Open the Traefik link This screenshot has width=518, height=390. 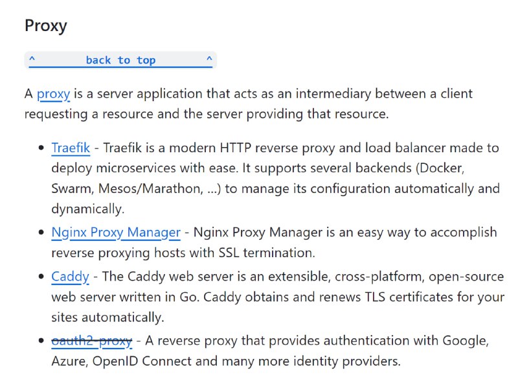pos(71,148)
